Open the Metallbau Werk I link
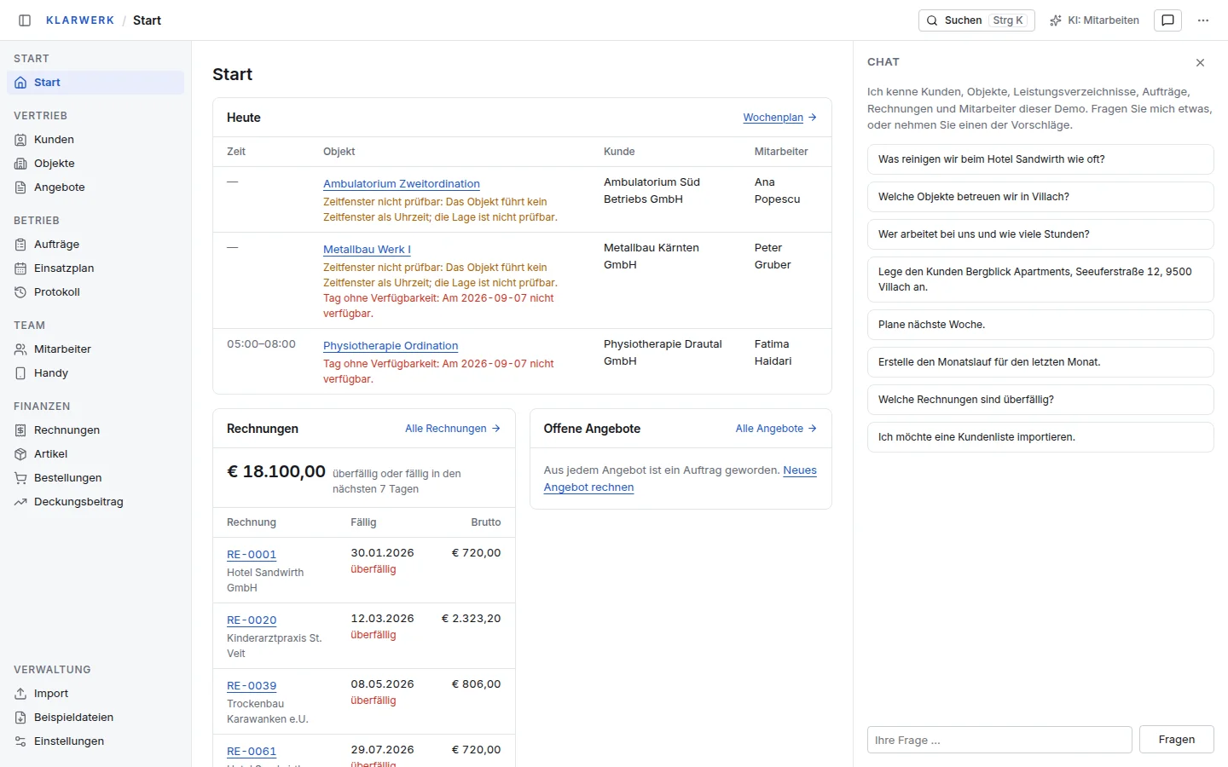1228x767 pixels. point(367,250)
